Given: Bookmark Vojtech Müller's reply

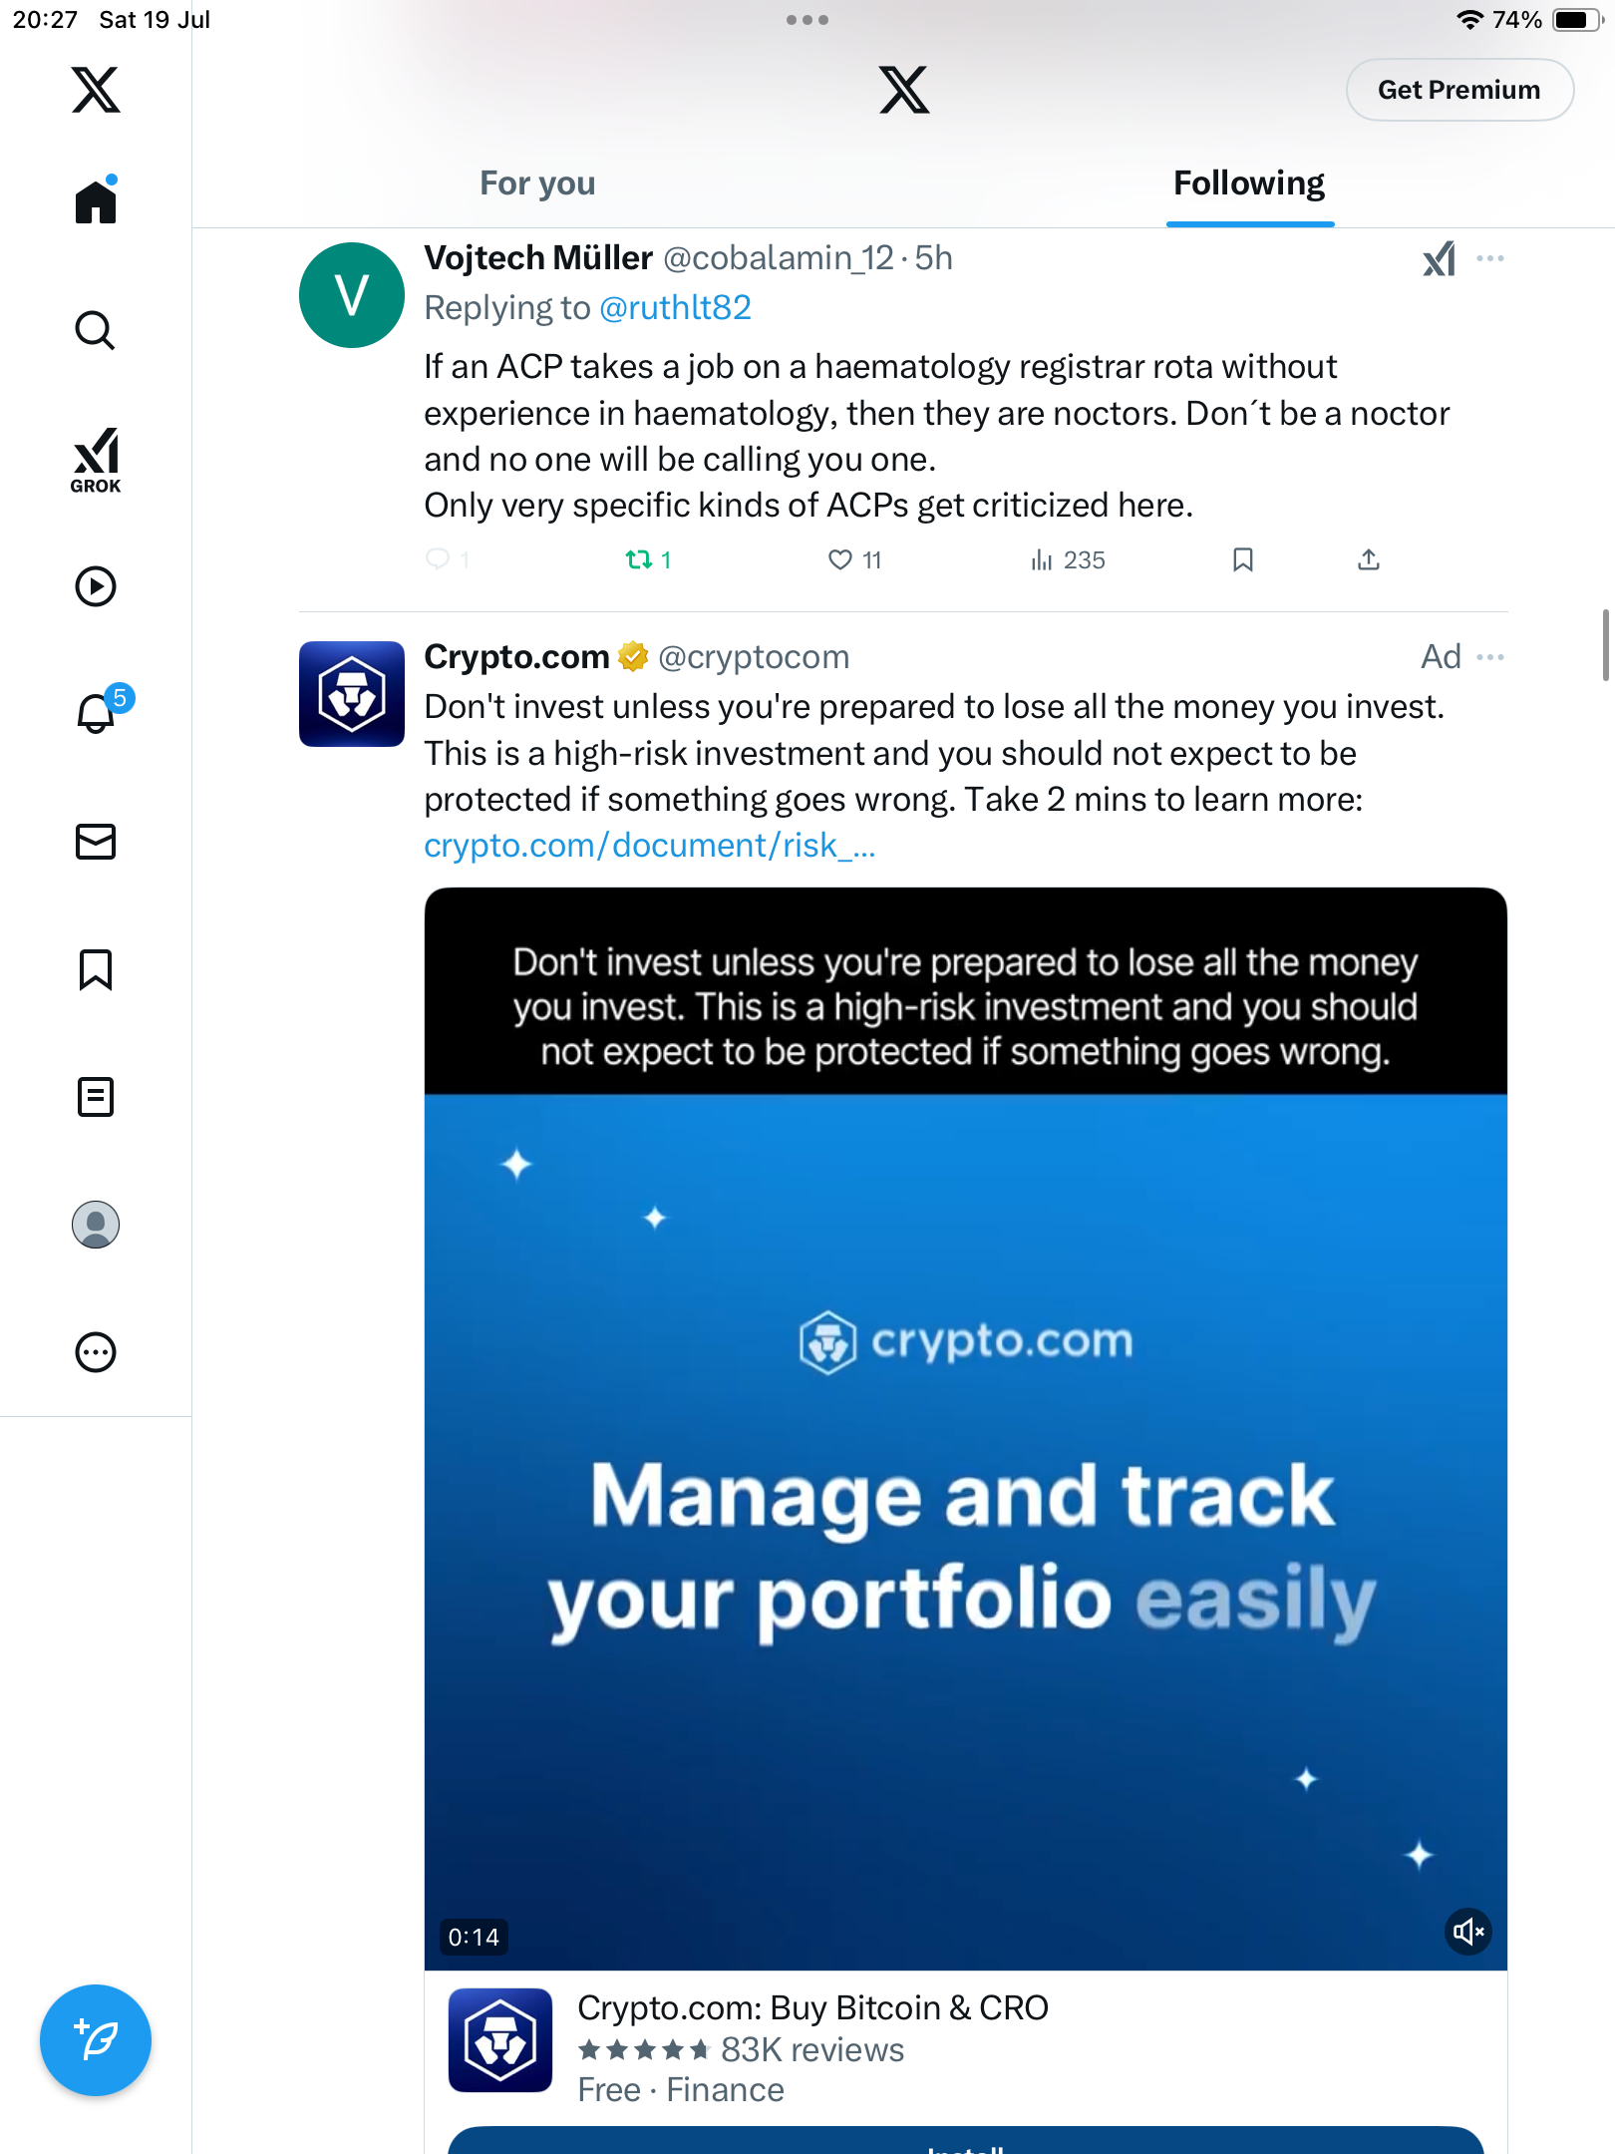Looking at the screenshot, I should (x=1242, y=559).
